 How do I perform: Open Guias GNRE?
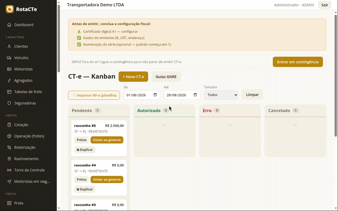click(166, 77)
